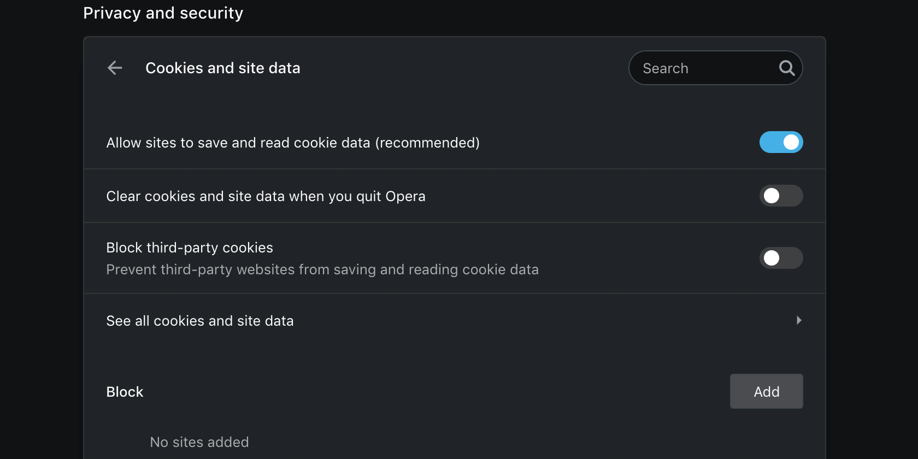This screenshot has width=918, height=459.
Task: Click the magnifier icon in the search box
Action: coord(786,68)
